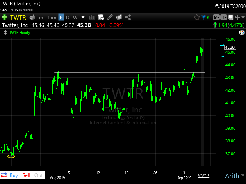The height and width of the screenshot is (184, 246).
Task: Click the bold 45.38 last price
Action: pos(84,25)
